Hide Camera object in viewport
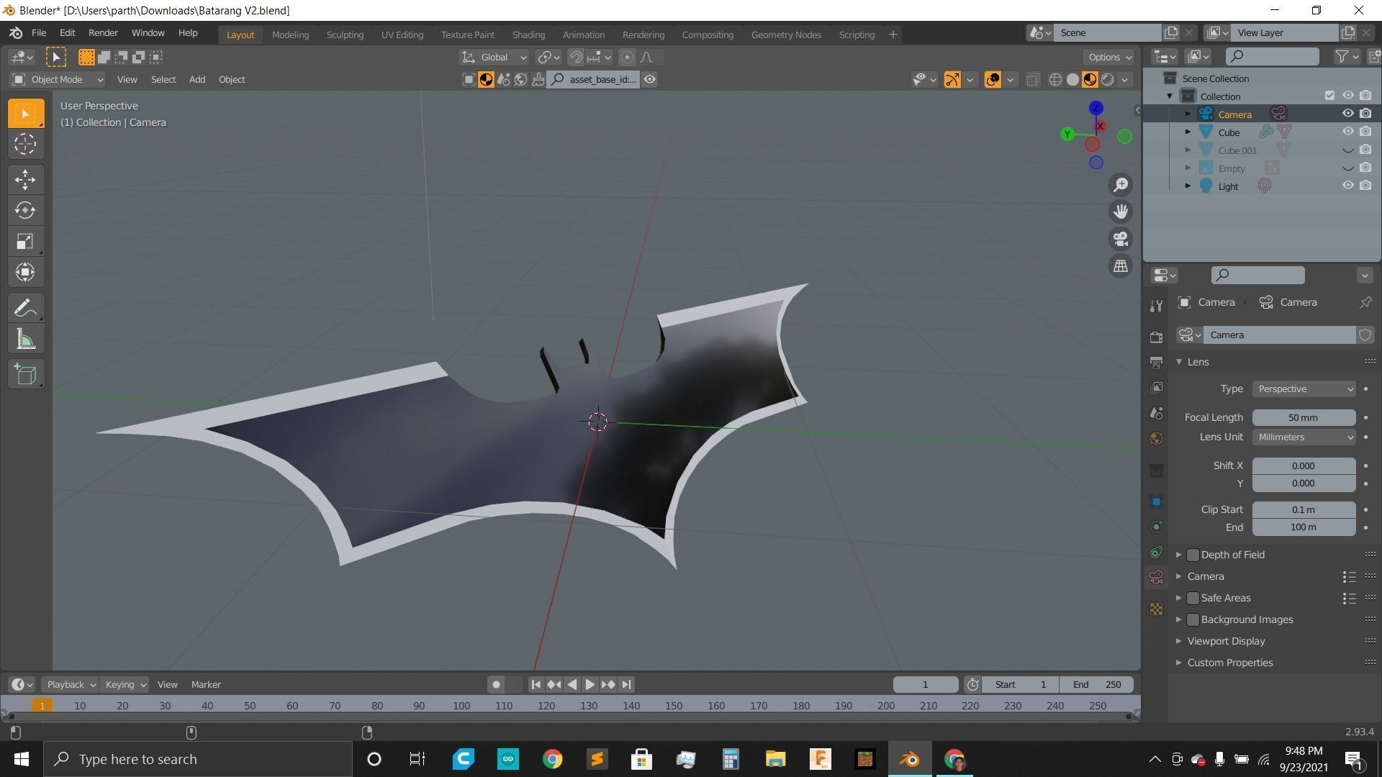The image size is (1382, 777). point(1348,114)
